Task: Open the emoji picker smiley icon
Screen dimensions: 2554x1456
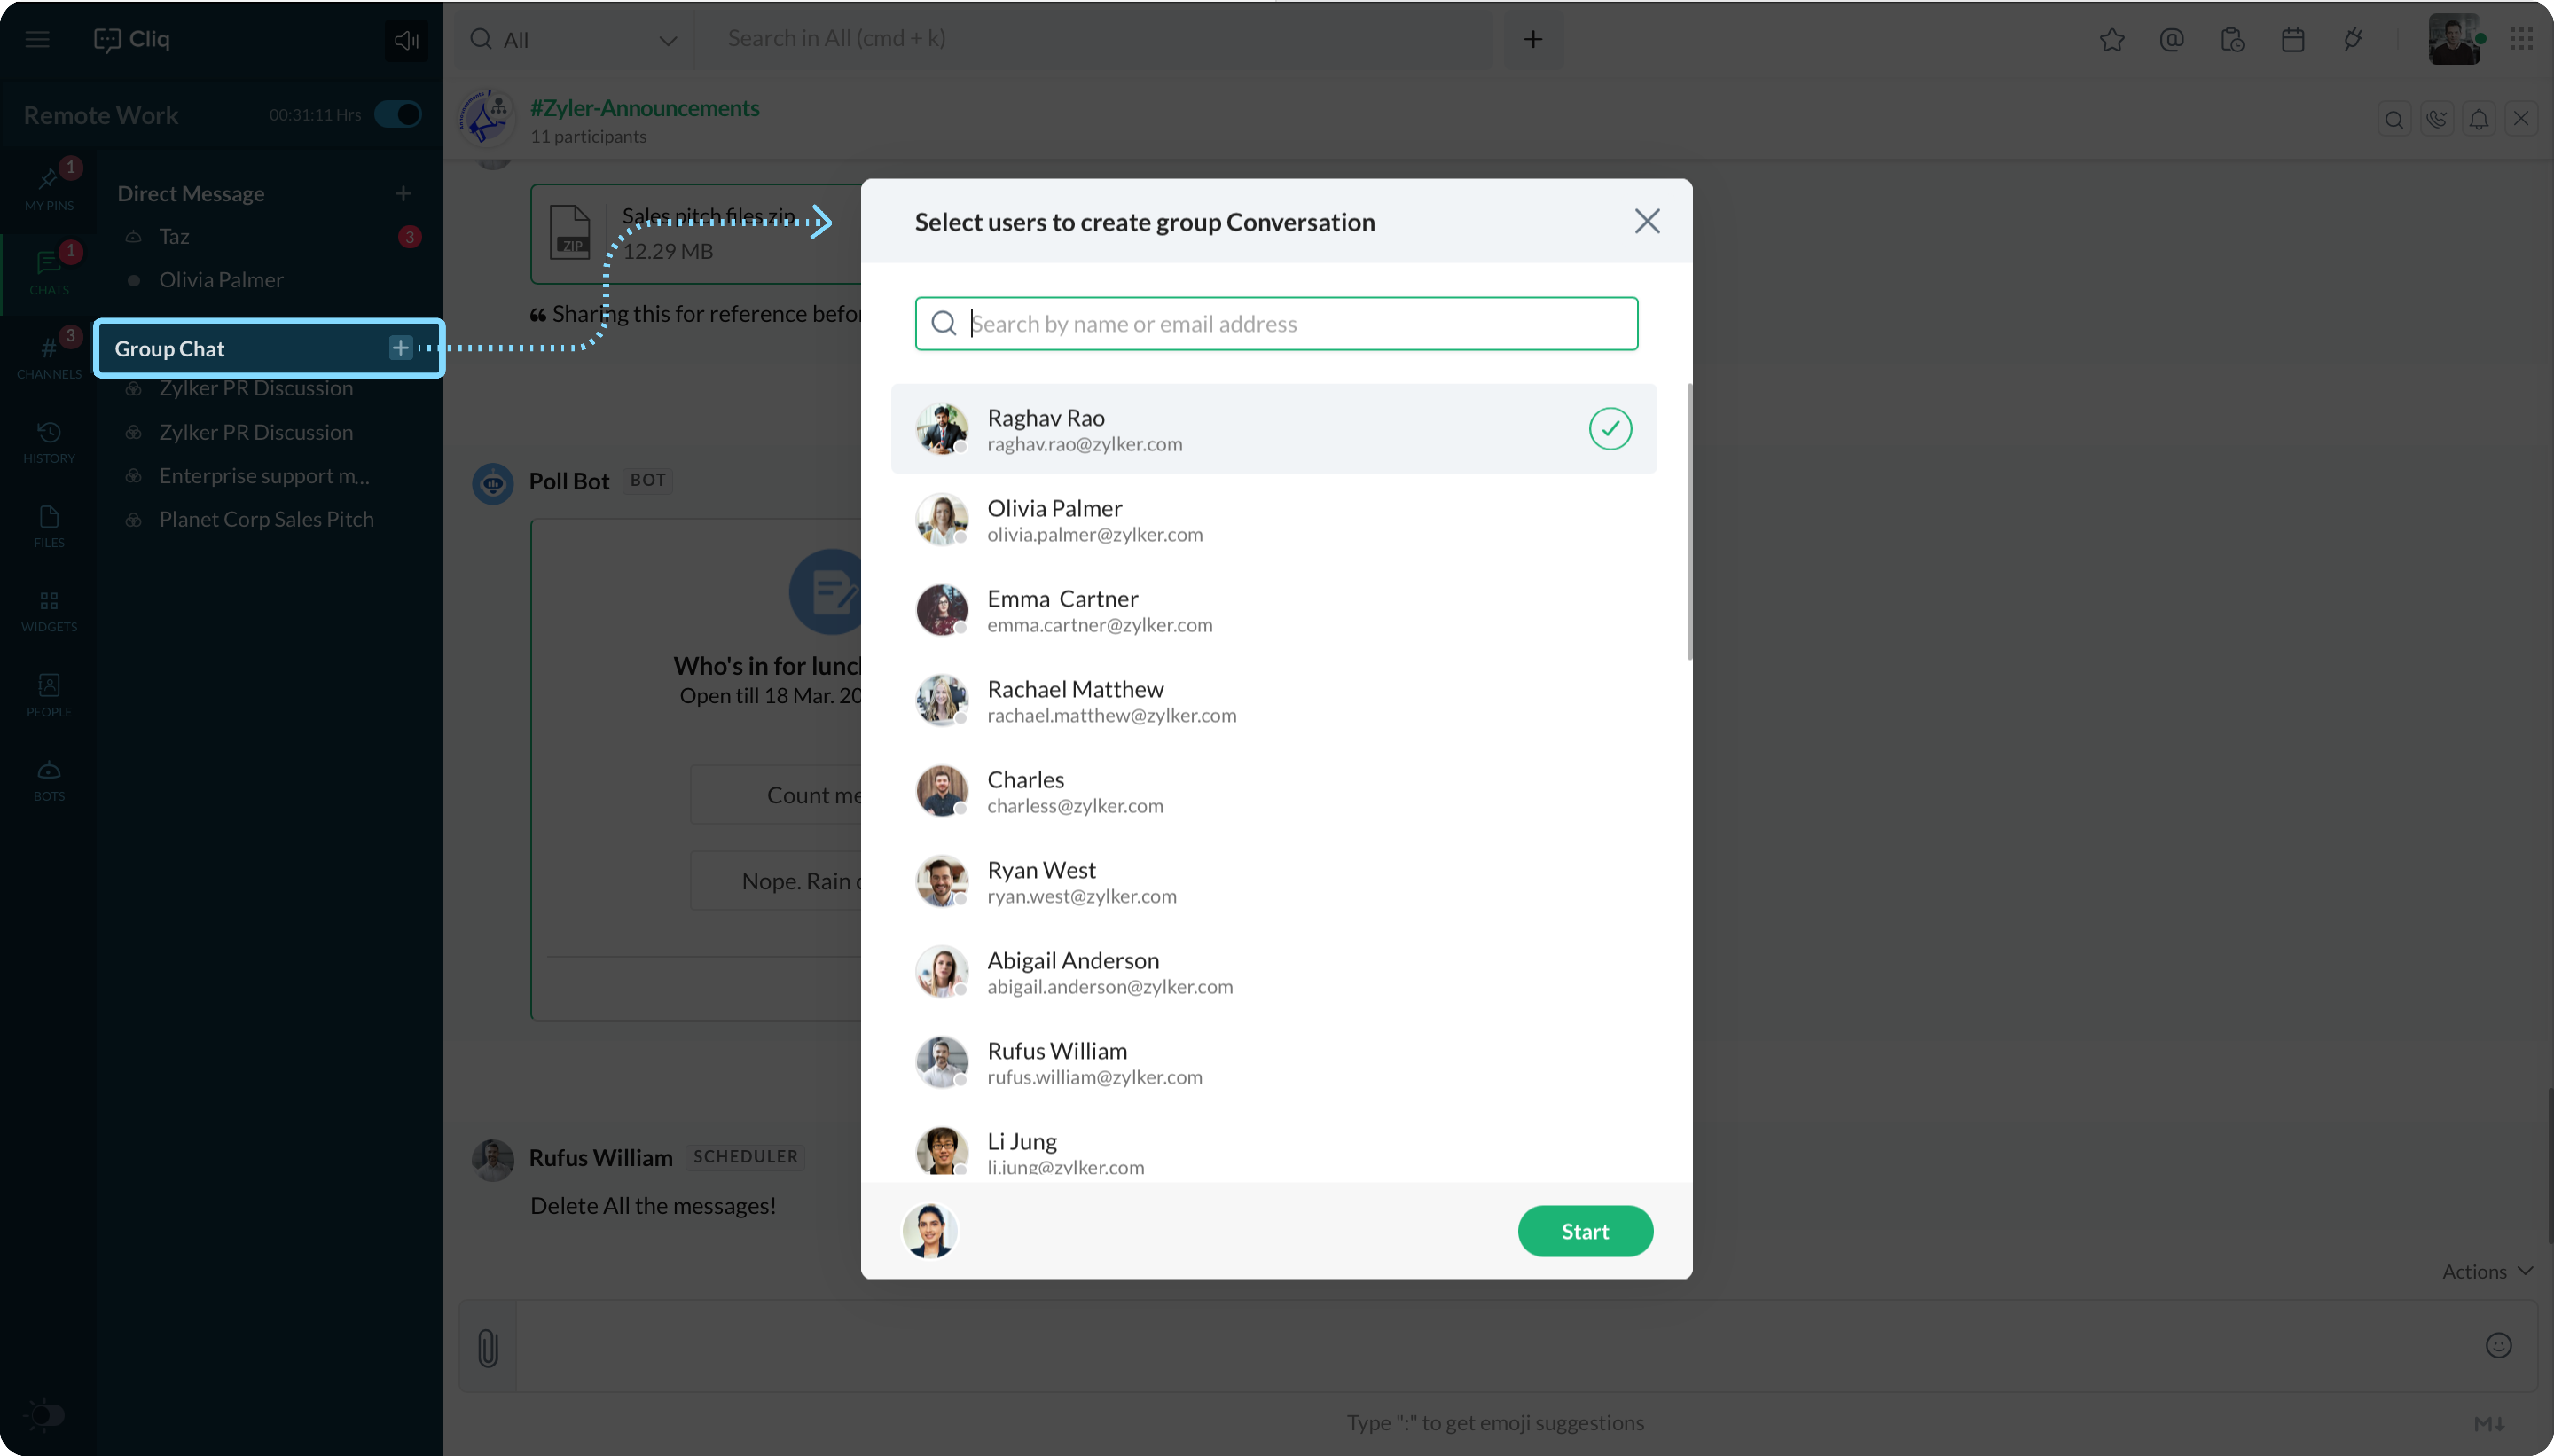Action: (x=2498, y=1345)
